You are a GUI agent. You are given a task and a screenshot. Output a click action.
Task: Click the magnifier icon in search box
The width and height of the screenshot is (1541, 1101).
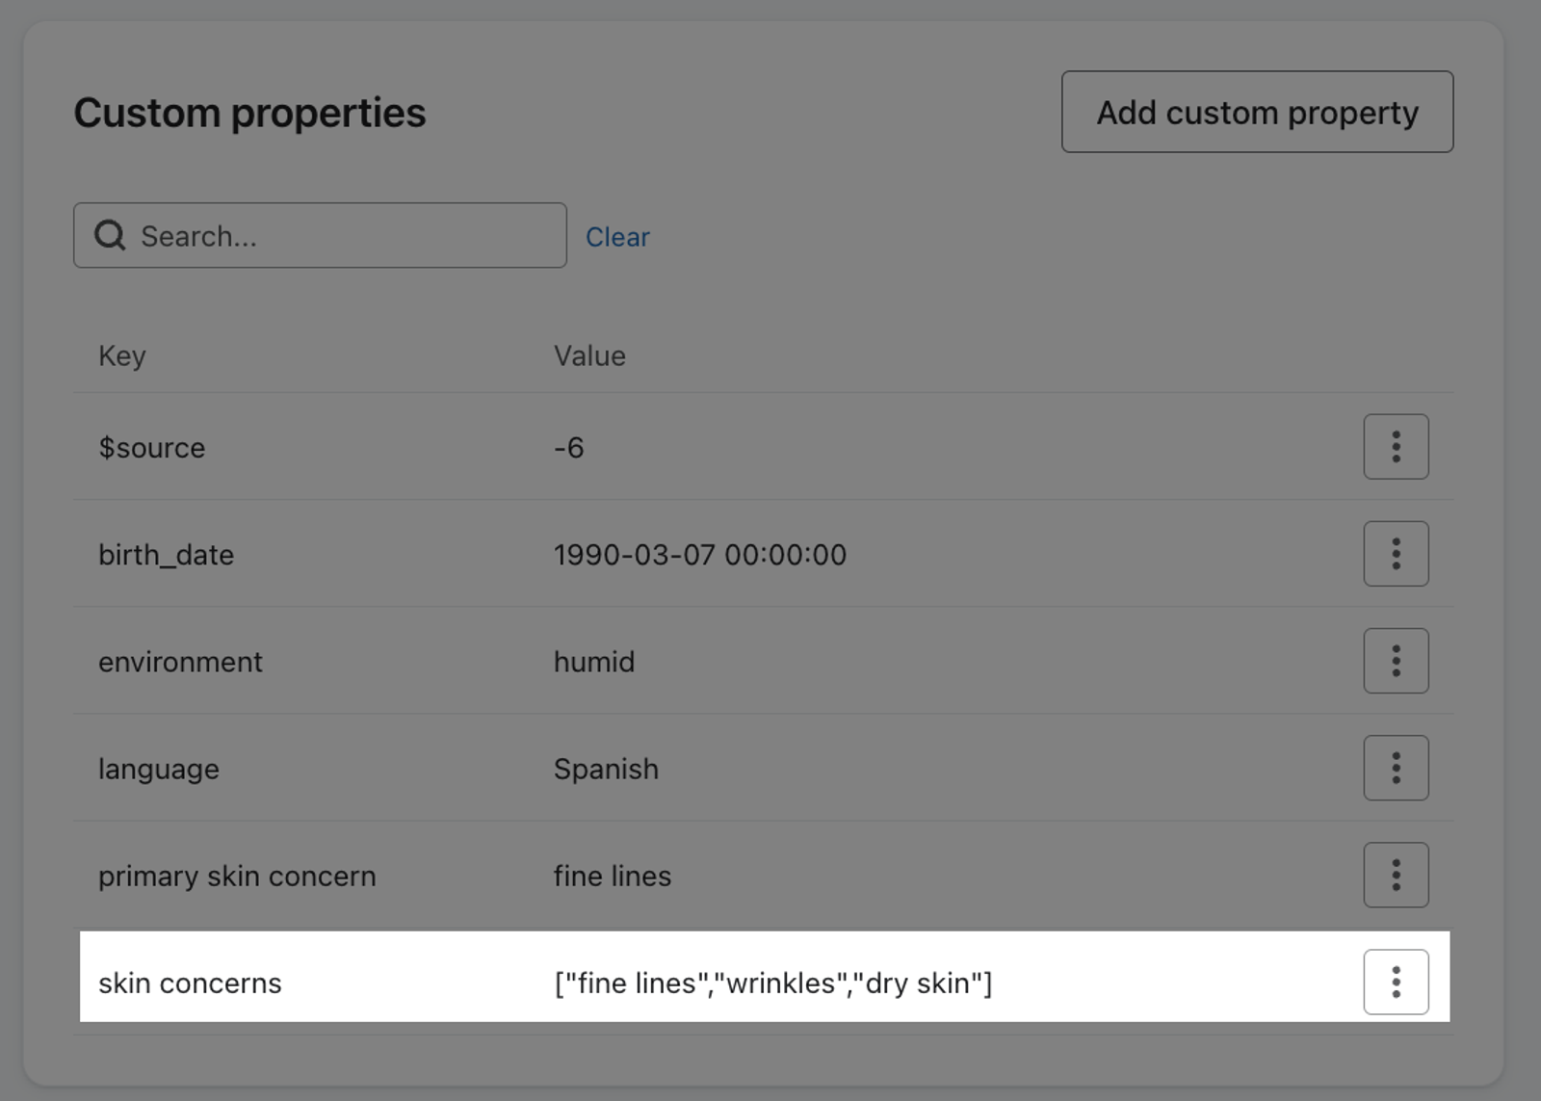tap(110, 235)
